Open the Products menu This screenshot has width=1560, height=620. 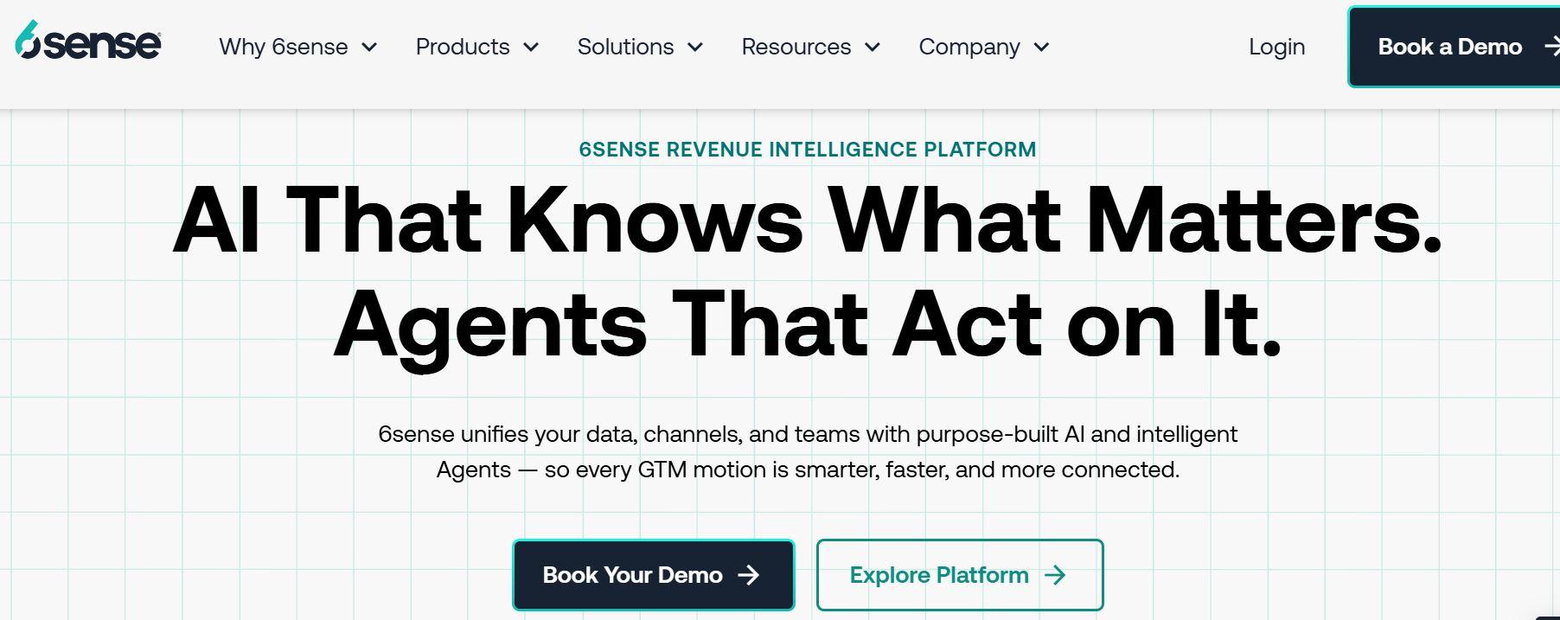click(x=463, y=47)
